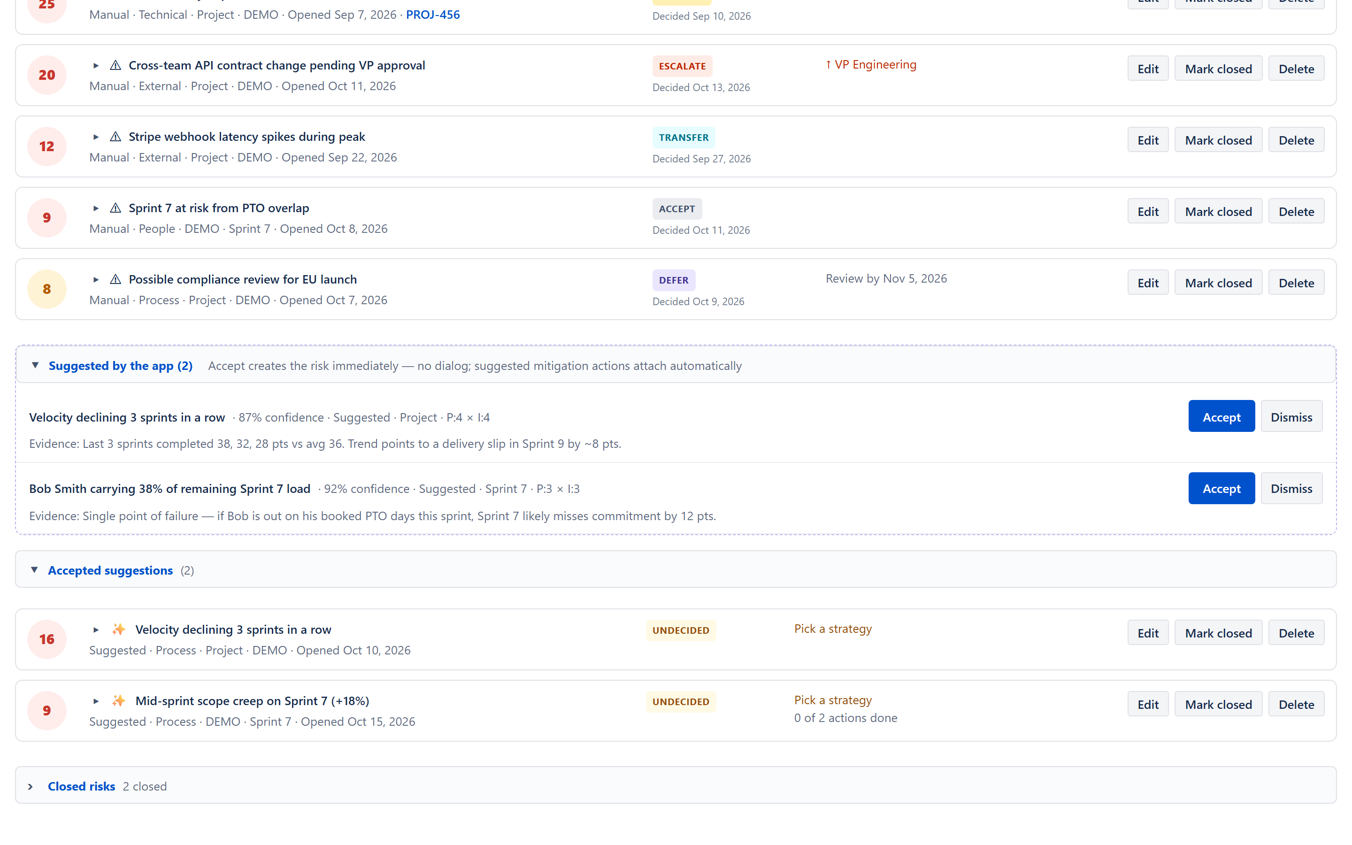This screenshot has width=1352, height=845.
Task: Click ESCALATE strategy badge
Action: [682, 66]
